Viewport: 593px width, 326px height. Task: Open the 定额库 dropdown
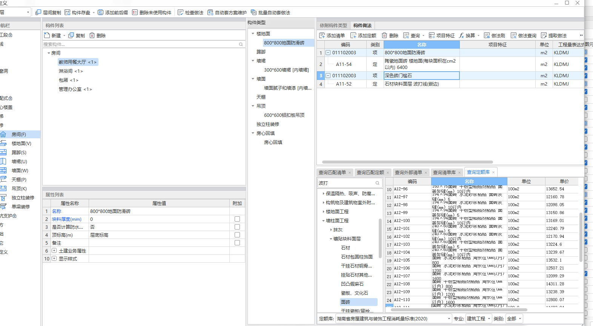point(449,319)
